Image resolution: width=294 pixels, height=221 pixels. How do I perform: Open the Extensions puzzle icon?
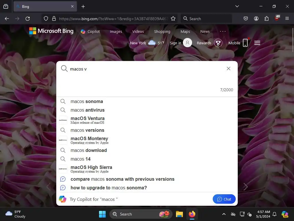click(266, 19)
